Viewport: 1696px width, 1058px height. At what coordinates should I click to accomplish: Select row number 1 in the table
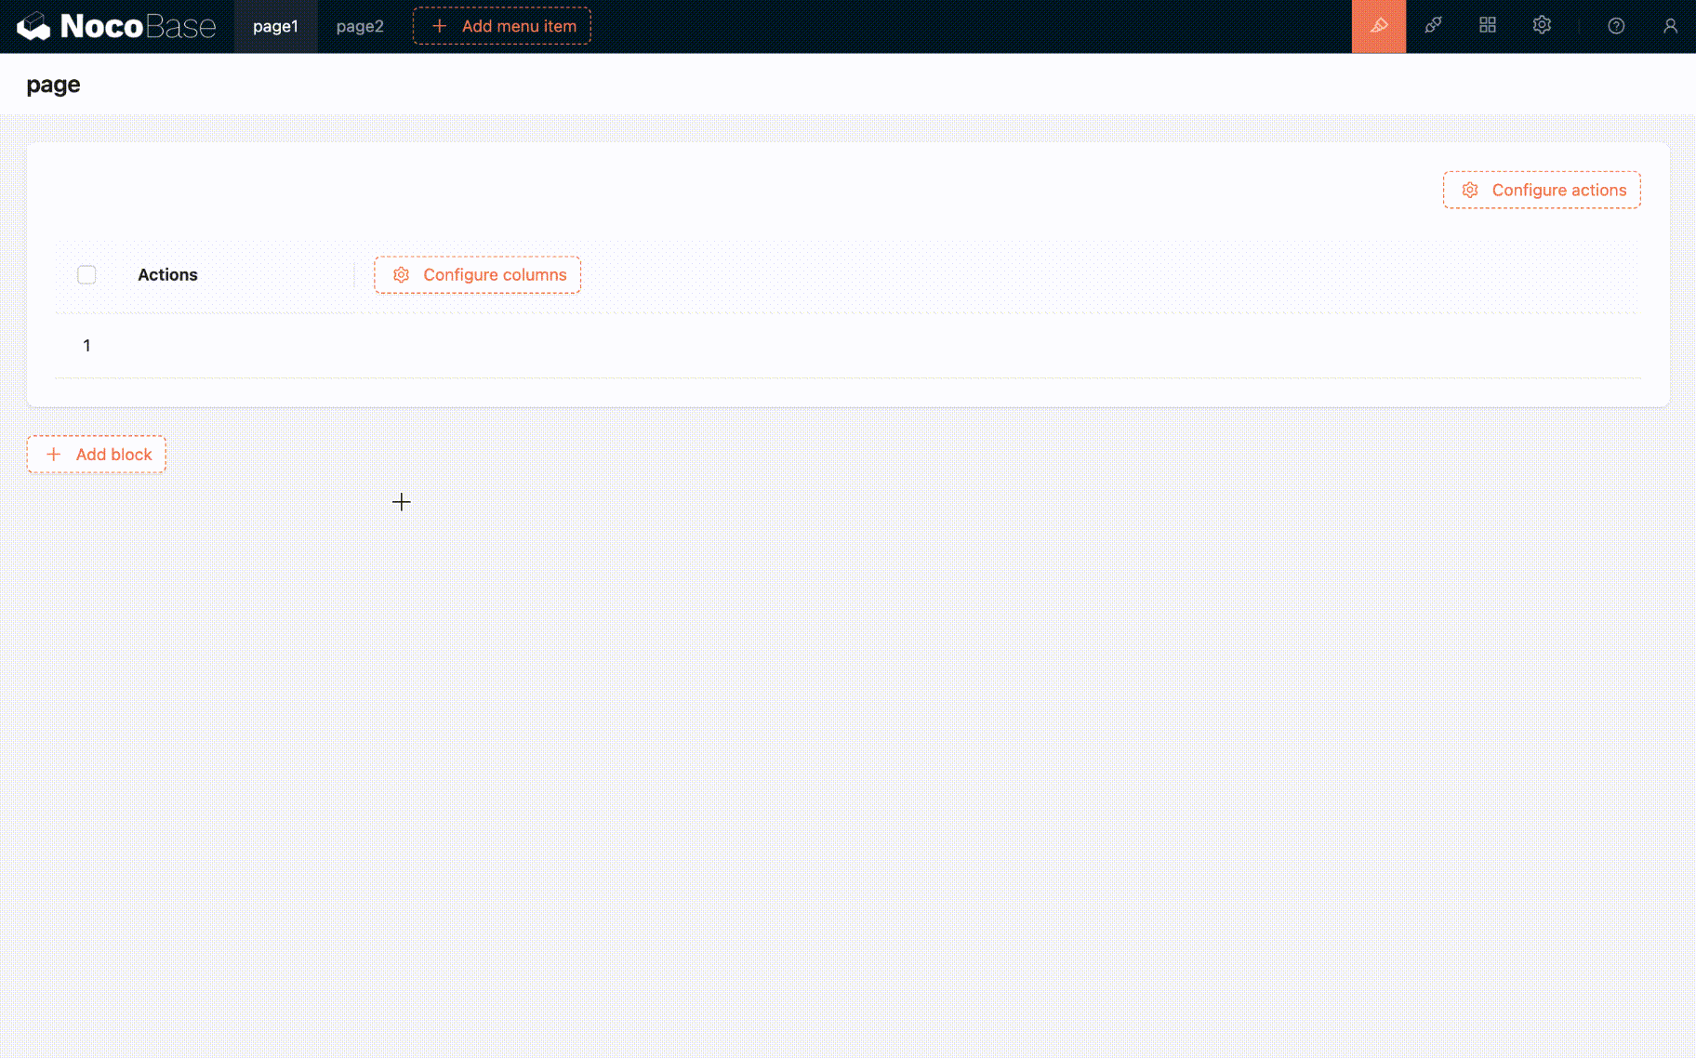[x=86, y=346]
